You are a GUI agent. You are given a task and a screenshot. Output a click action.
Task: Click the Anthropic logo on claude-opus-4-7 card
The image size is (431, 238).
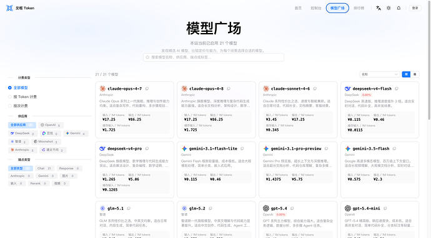coord(102,88)
